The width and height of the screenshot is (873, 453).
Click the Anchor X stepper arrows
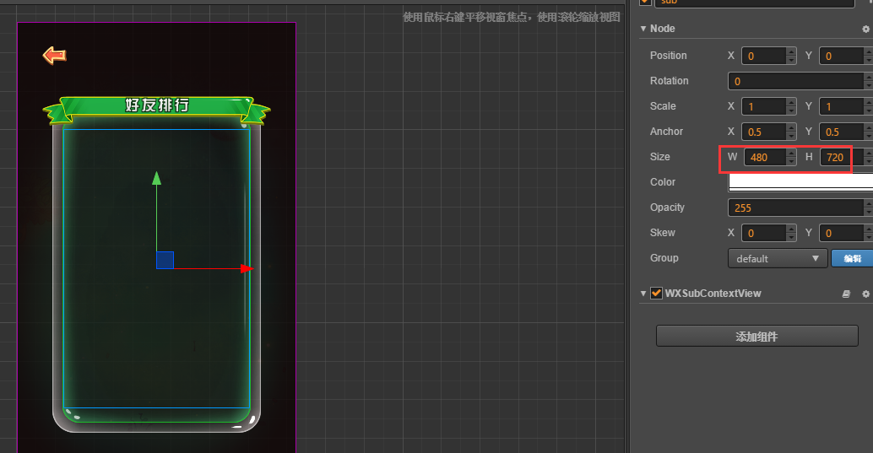[x=791, y=132]
